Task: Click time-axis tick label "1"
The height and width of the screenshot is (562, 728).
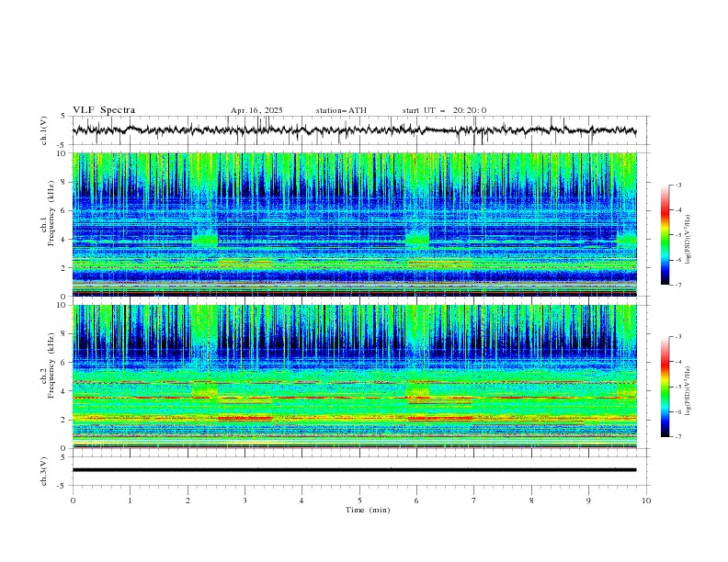Action: [130, 500]
